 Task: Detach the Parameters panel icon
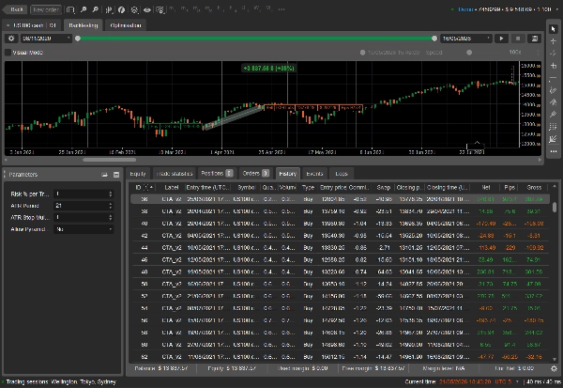coord(104,175)
